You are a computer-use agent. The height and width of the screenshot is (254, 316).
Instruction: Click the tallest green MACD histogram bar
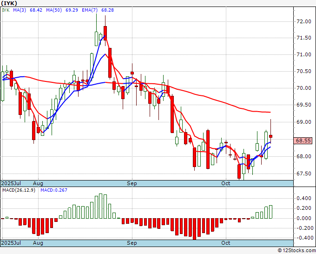coord(101,206)
